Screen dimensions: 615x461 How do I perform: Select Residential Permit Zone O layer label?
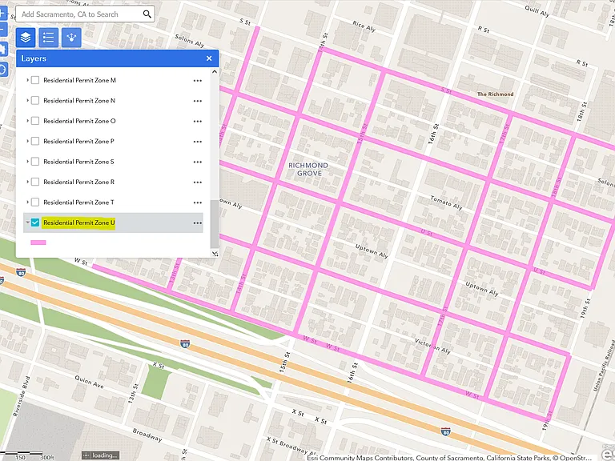(79, 121)
